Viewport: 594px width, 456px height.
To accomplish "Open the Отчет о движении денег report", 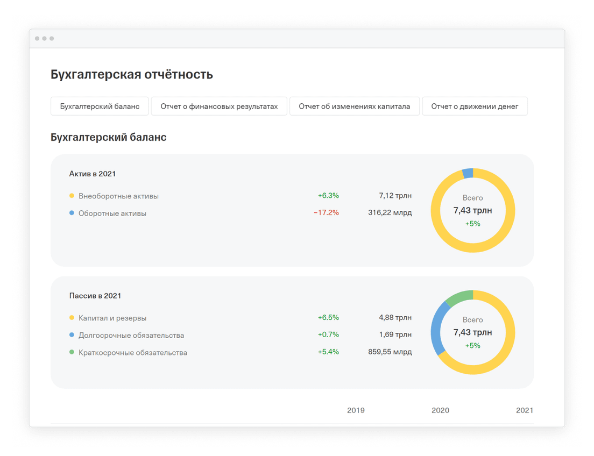I will [x=475, y=106].
